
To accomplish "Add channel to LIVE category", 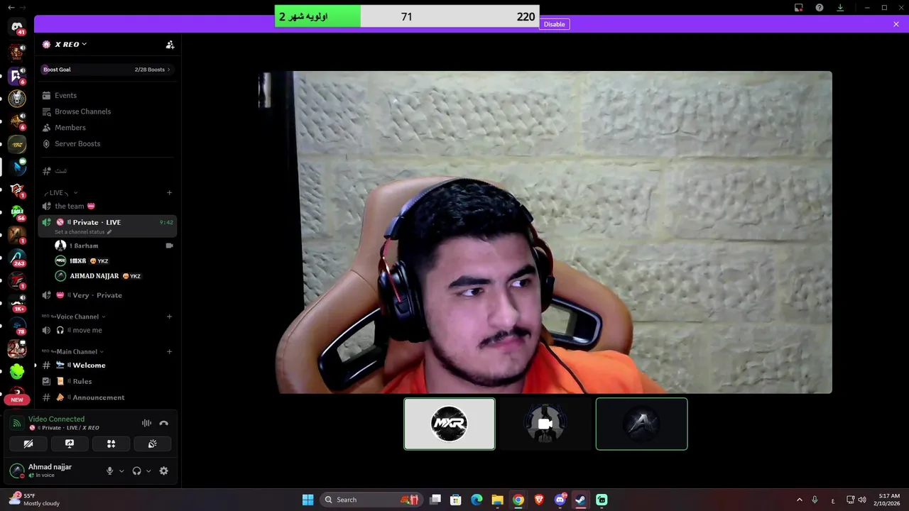I will pyautogui.click(x=169, y=192).
